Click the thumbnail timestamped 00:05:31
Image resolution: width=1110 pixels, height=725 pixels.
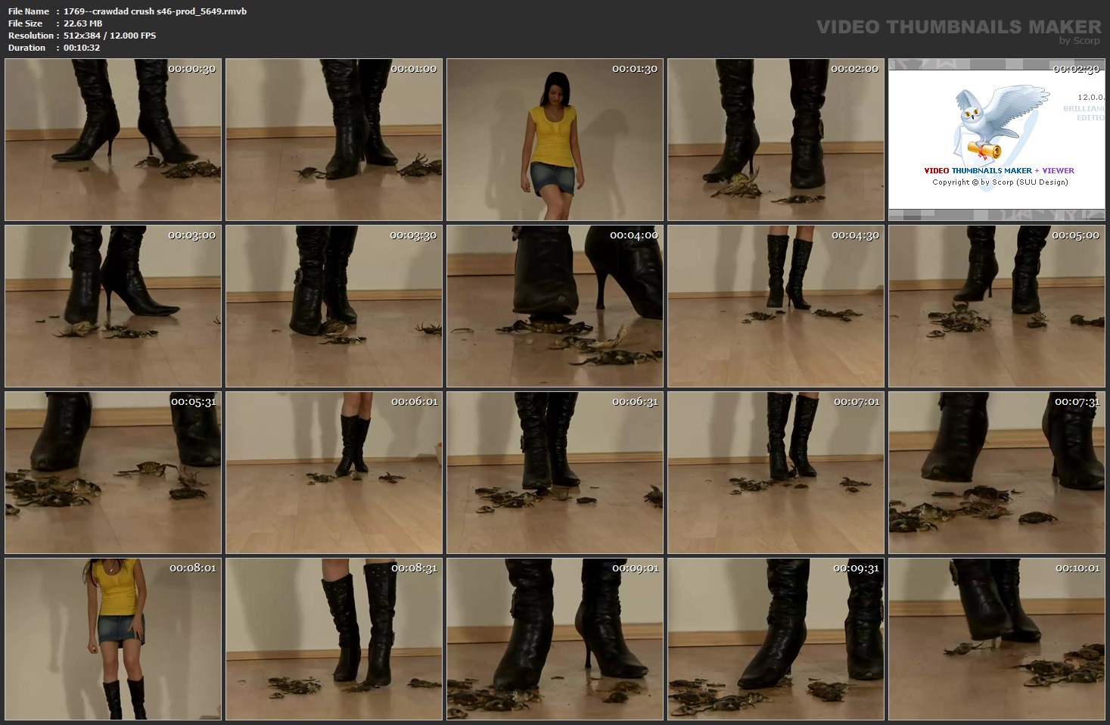pos(113,473)
